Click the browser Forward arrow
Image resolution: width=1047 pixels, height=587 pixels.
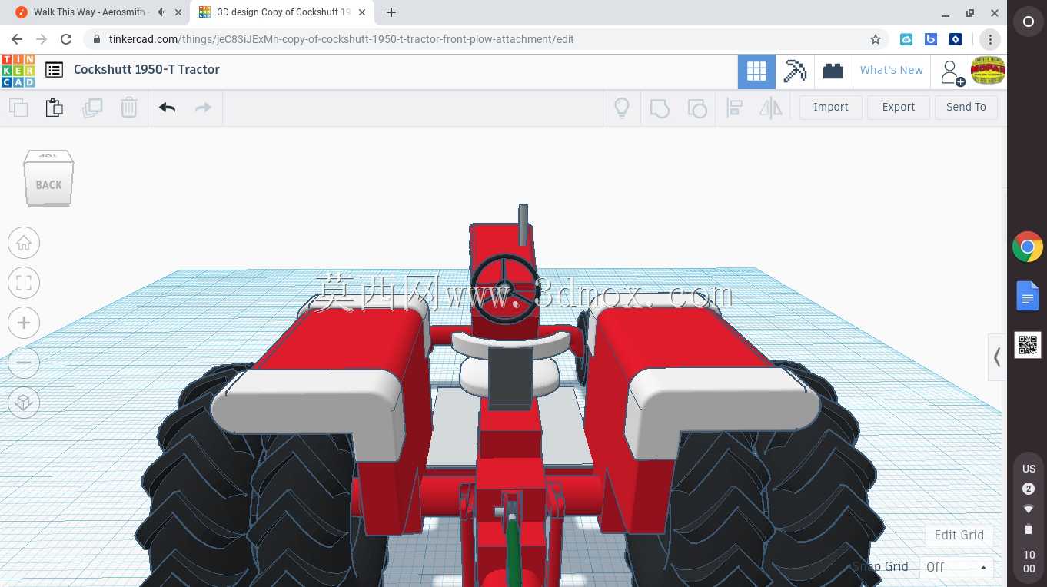[x=42, y=39]
